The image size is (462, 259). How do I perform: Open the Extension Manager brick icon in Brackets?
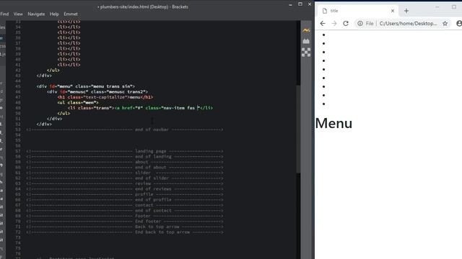[306, 41]
